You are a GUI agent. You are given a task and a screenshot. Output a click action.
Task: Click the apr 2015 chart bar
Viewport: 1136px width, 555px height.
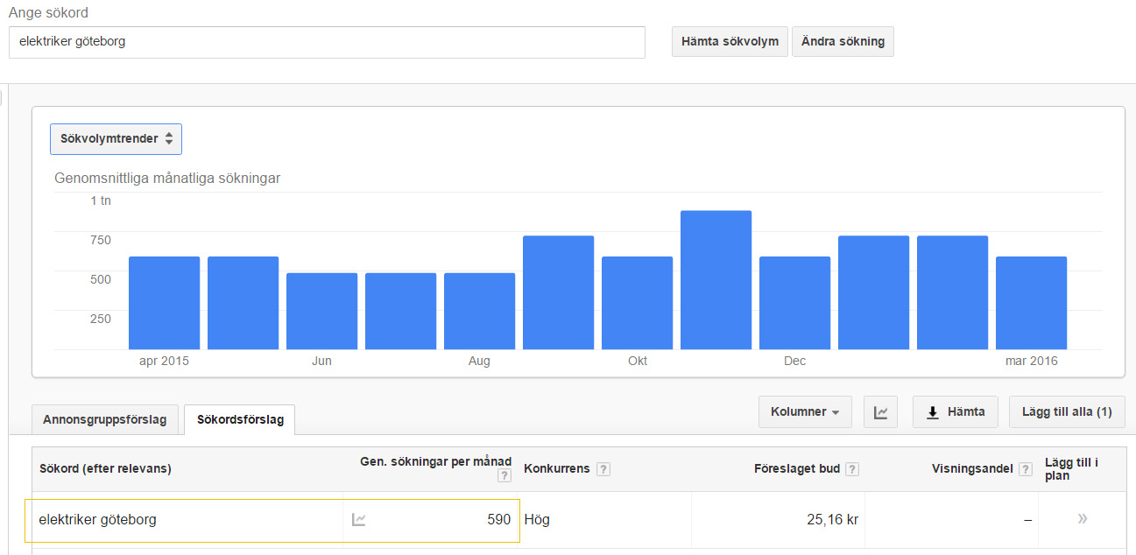coord(164,303)
